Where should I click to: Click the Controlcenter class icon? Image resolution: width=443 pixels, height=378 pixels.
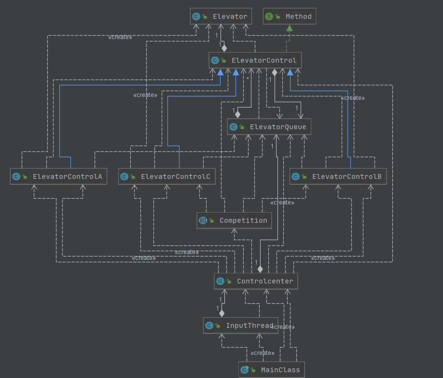click(x=221, y=281)
